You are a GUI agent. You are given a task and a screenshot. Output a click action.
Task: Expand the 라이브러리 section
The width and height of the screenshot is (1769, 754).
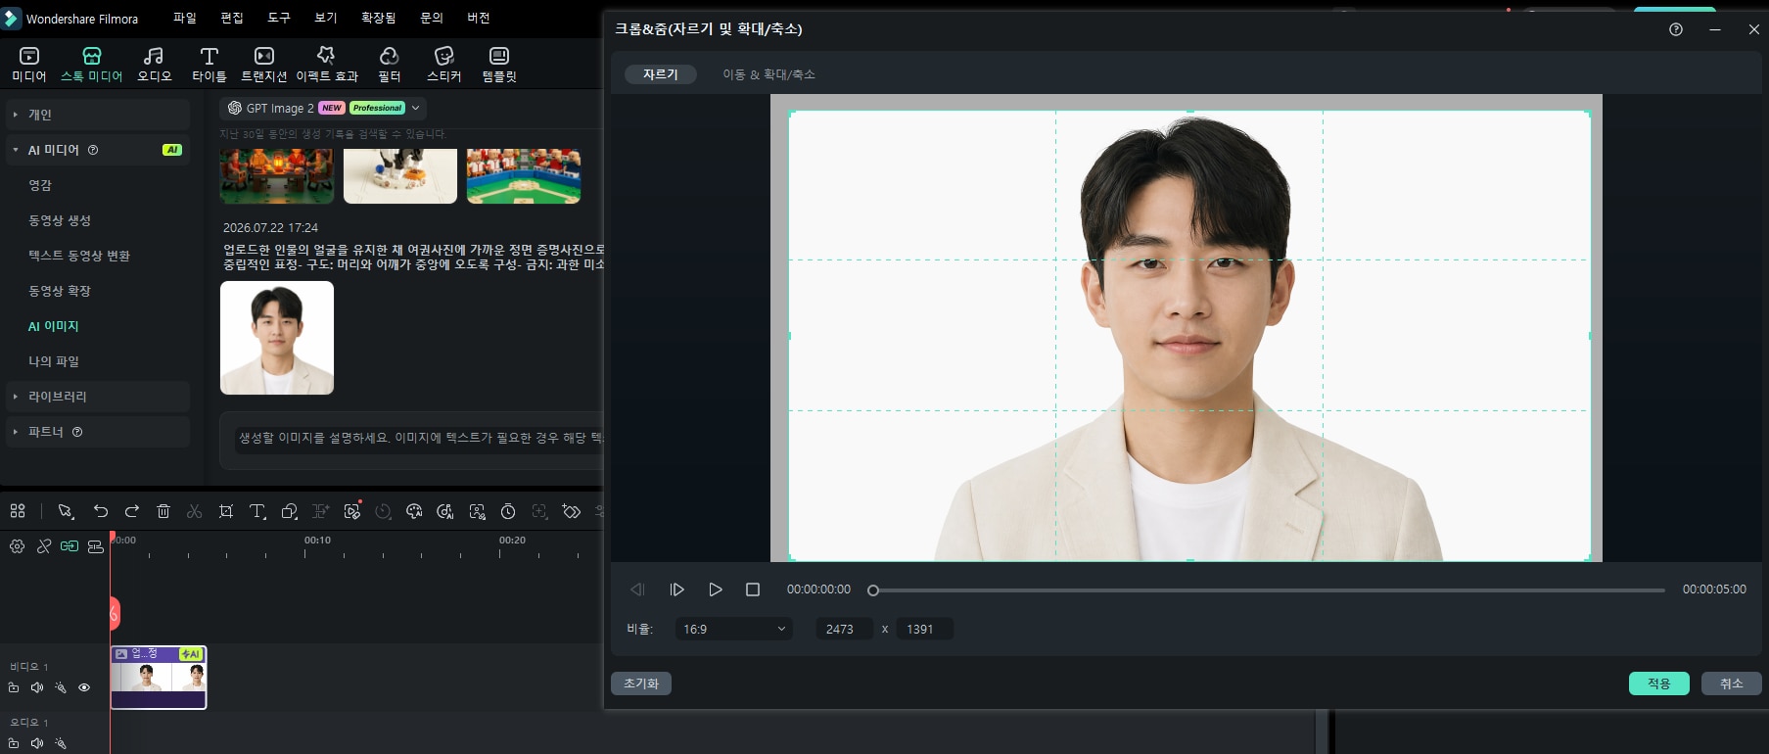point(98,397)
